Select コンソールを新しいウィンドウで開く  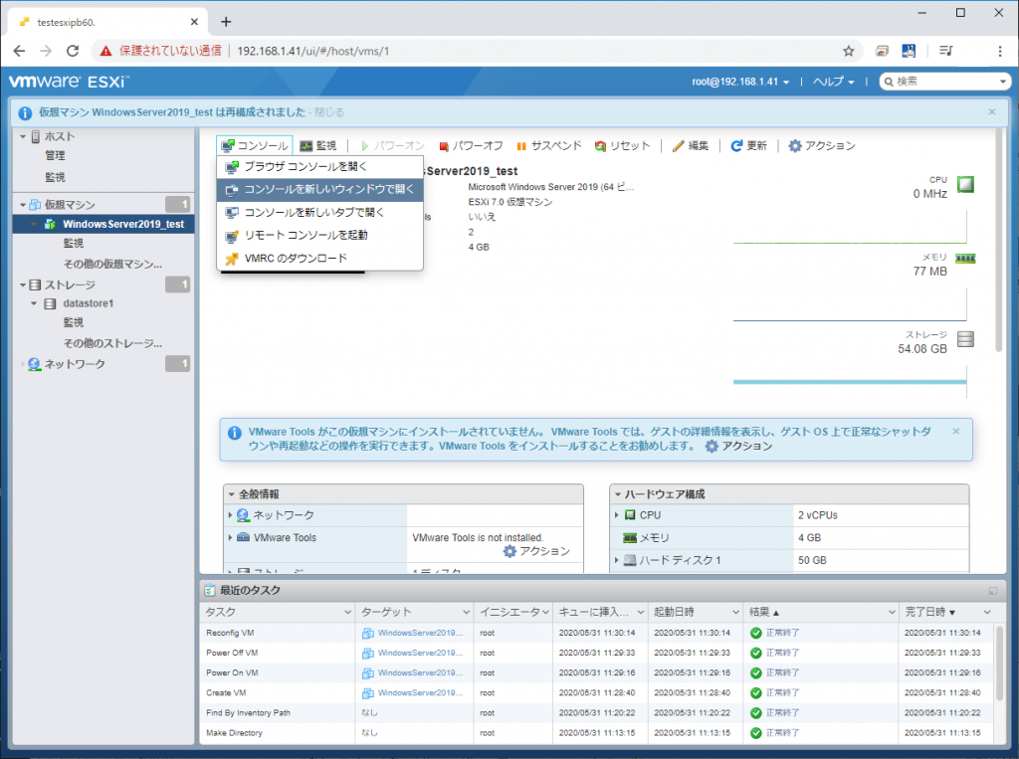click(x=319, y=189)
